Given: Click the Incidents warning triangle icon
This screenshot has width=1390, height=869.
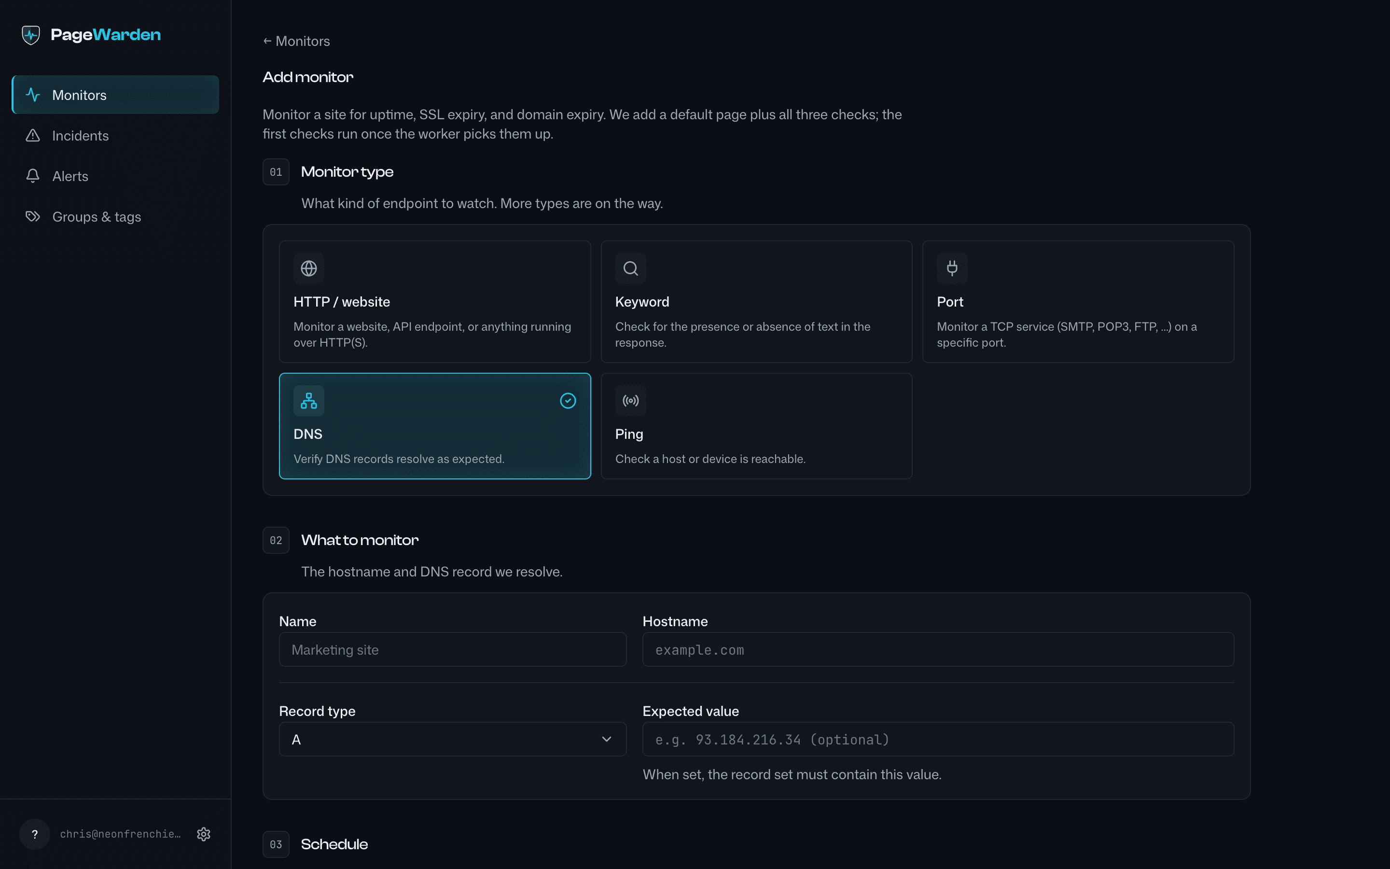Looking at the screenshot, I should click(x=33, y=136).
